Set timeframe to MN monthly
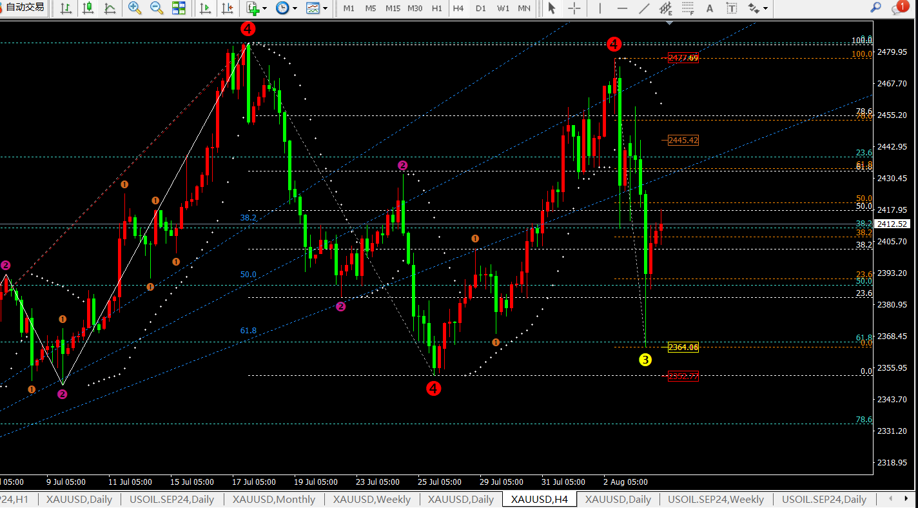Image resolution: width=918 pixels, height=508 pixels. [524, 8]
